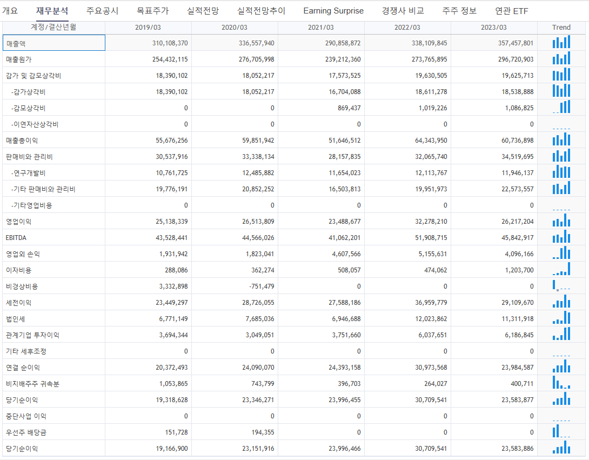The height and width of the screenshot is (460, 589).
Task: Click the 비지배주주 귀속분 trend chart
Action: [561, 382]
